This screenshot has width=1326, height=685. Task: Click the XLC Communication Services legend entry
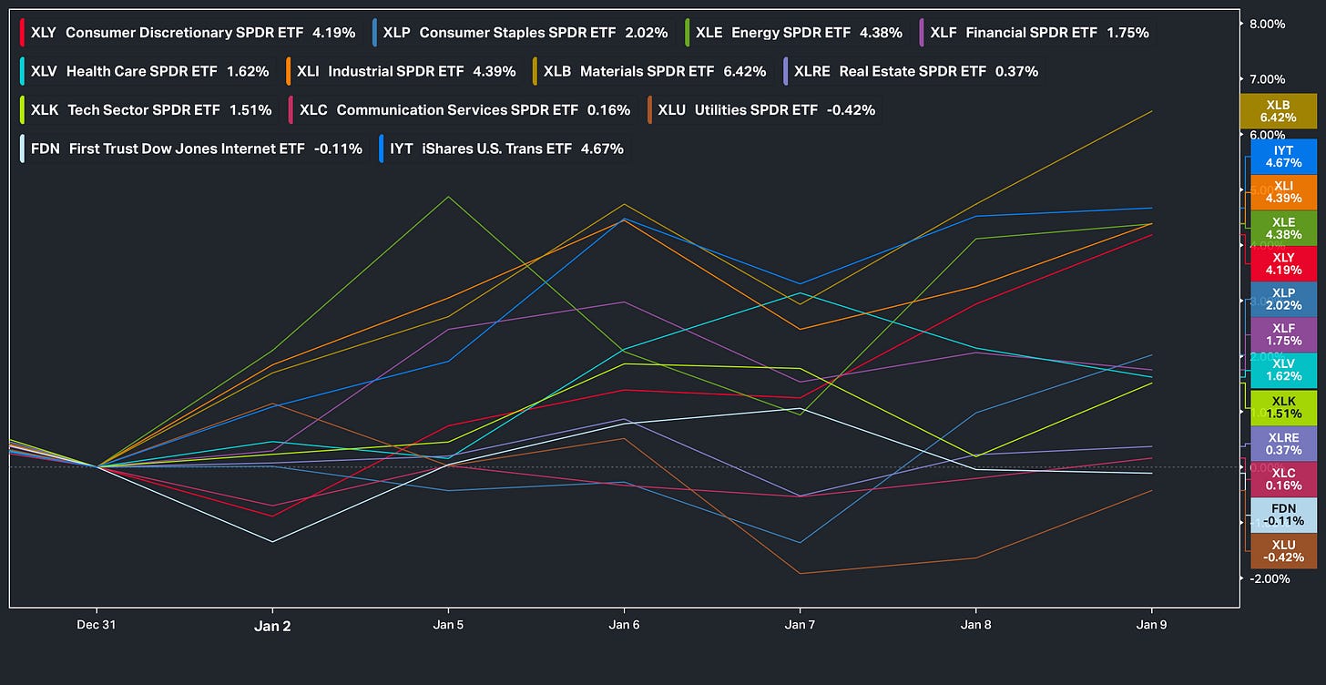tap(463, 109)
